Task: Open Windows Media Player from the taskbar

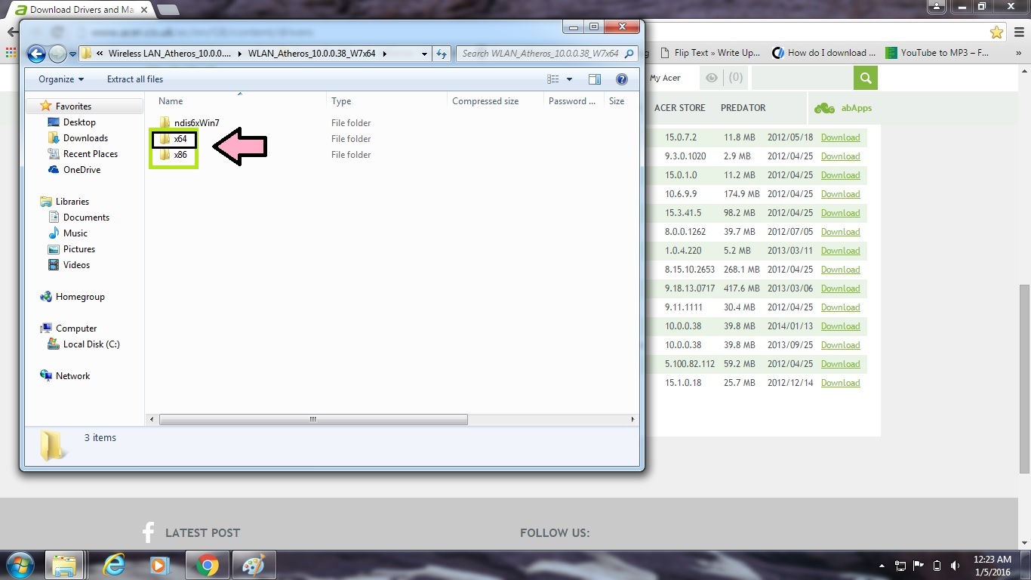Action: click(x=159, y=565)
